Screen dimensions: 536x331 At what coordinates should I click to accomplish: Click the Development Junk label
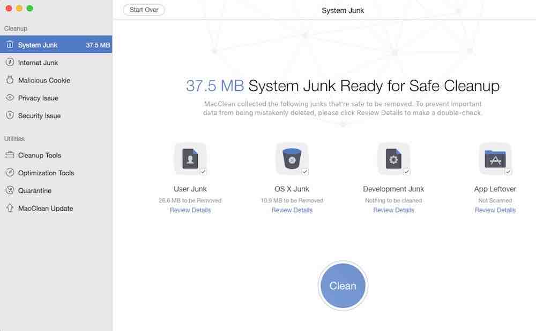coord(393,189)
